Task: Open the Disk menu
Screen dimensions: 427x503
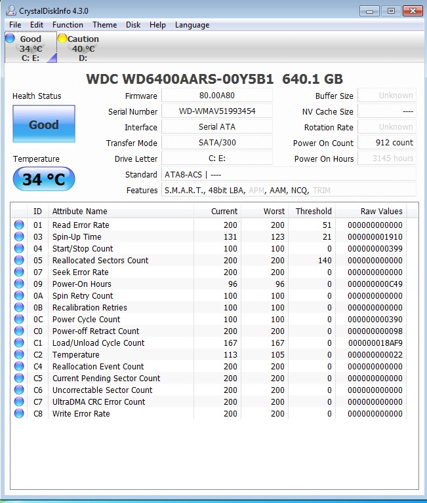Action: coord(133,25)
